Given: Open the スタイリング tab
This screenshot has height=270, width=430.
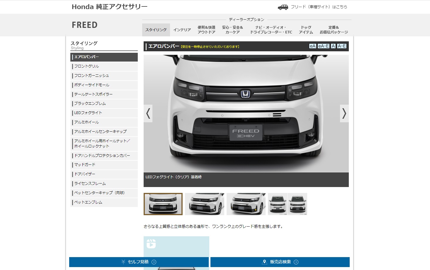Looking at the screenshot, I should click(156, 30).
